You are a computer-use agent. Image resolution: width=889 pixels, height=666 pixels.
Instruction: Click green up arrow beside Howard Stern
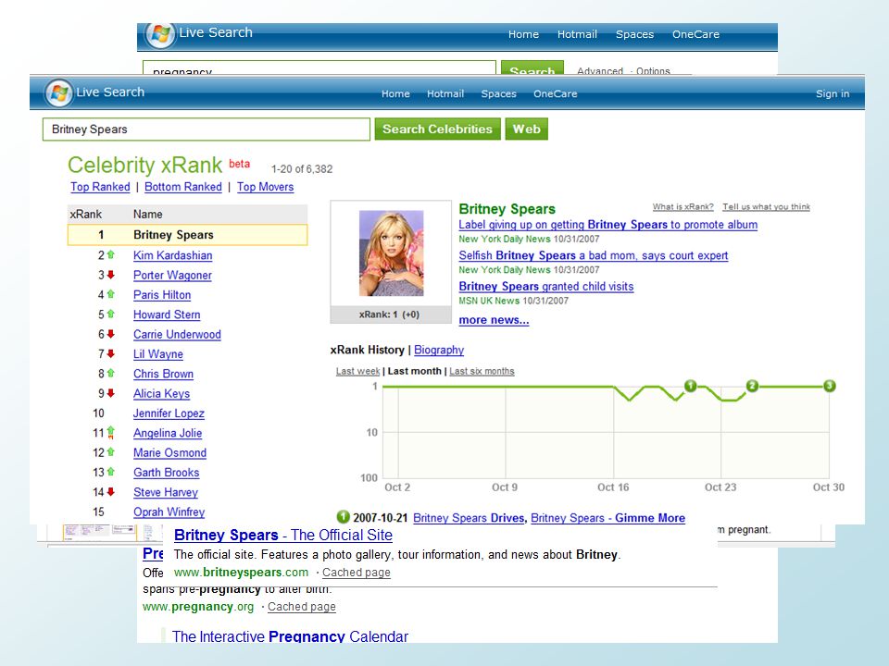110,314
